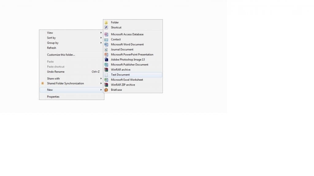
Task: Expand the Group by submenu arrow
Action: point(101,43)
